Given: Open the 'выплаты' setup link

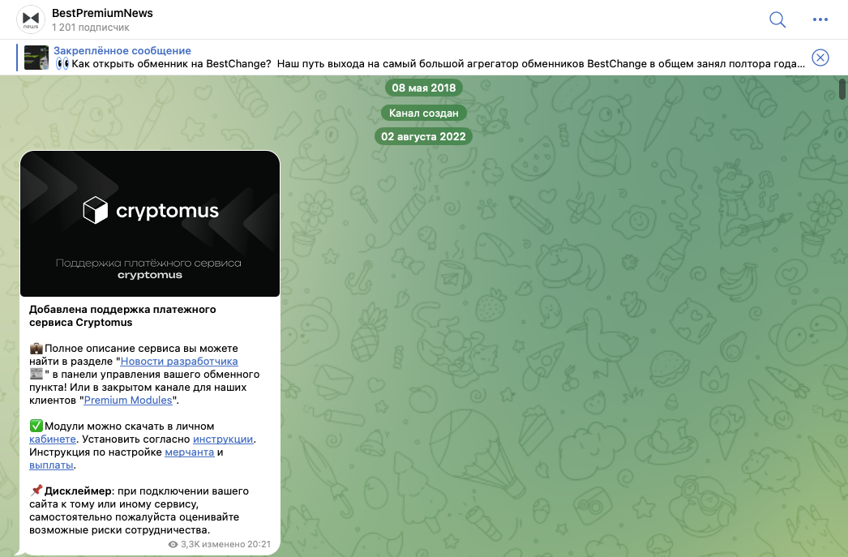Looking at the screenshot, I should [x=51, y=465].
